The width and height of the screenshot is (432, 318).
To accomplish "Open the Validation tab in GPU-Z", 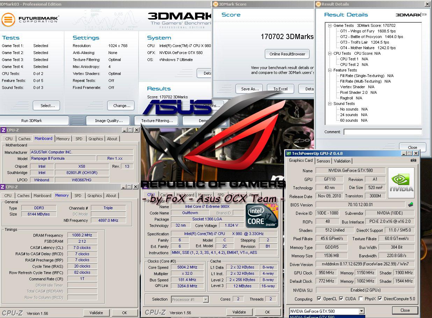I will point(342,161).
